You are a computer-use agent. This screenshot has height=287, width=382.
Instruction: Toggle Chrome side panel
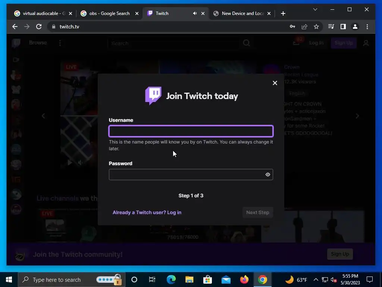point(343,27)
